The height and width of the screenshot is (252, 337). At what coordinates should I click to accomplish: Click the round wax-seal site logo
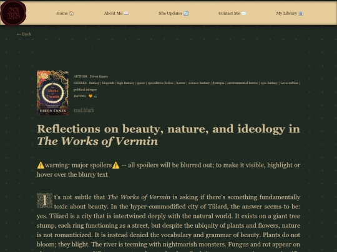13,13
